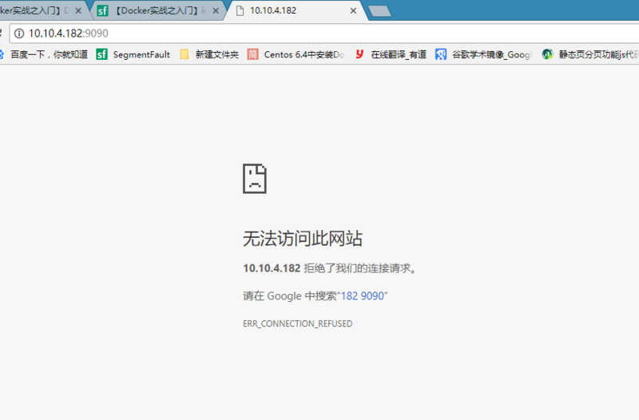
Task: Click the 无法访问此网站 heading
Action: coord(303,238)
